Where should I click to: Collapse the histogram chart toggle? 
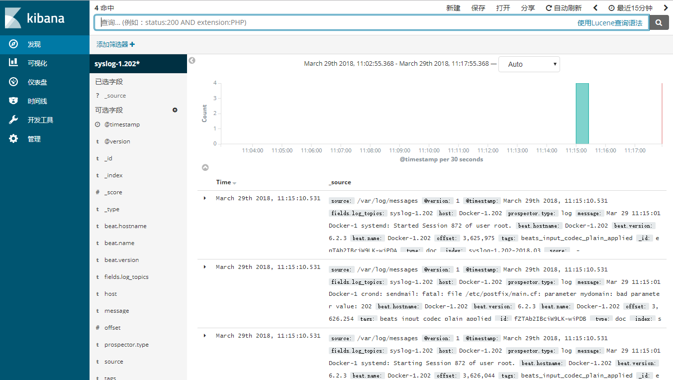click(x=205, y=168)
